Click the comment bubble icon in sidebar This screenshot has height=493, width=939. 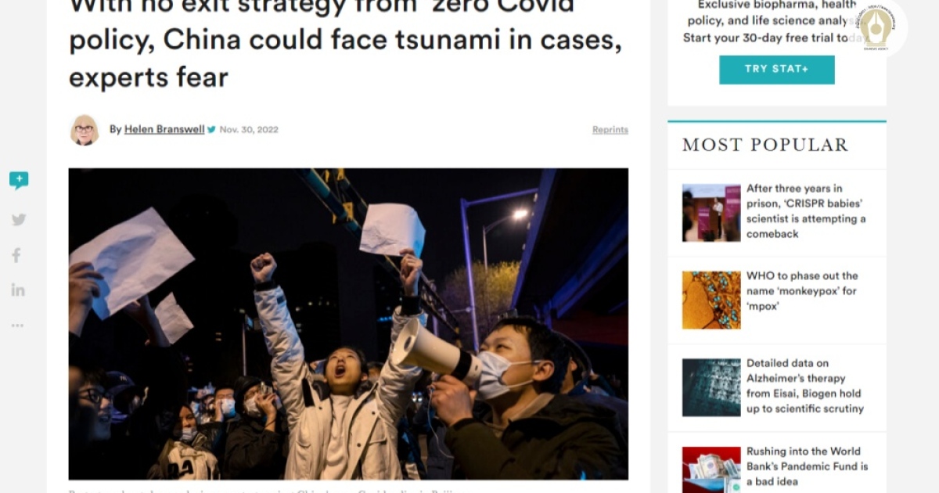pos(19,180)
